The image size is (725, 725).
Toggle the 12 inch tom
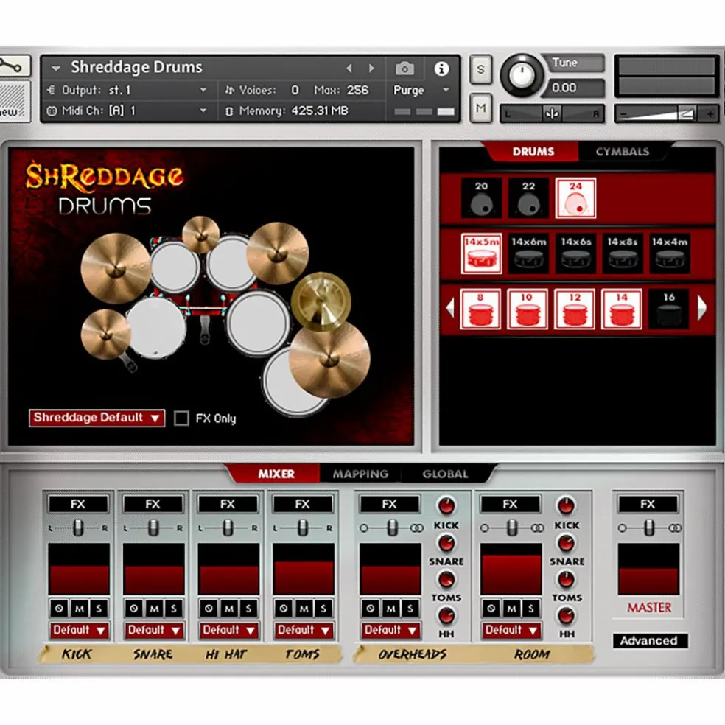pos(575,309)
